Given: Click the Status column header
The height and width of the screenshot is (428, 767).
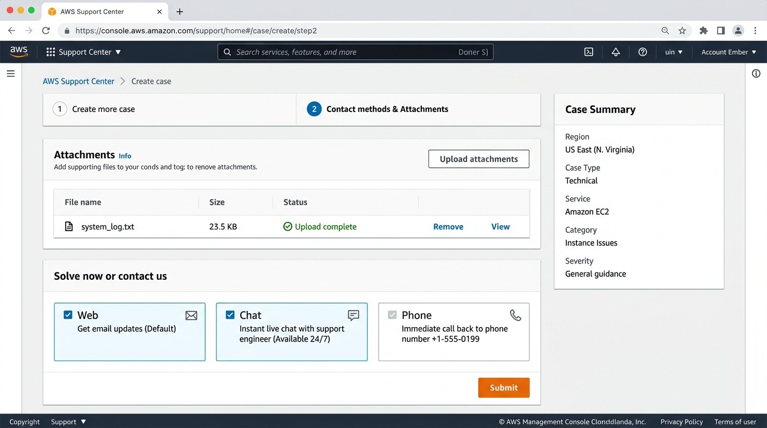Looking at the screenshot, I should [295, 202].
